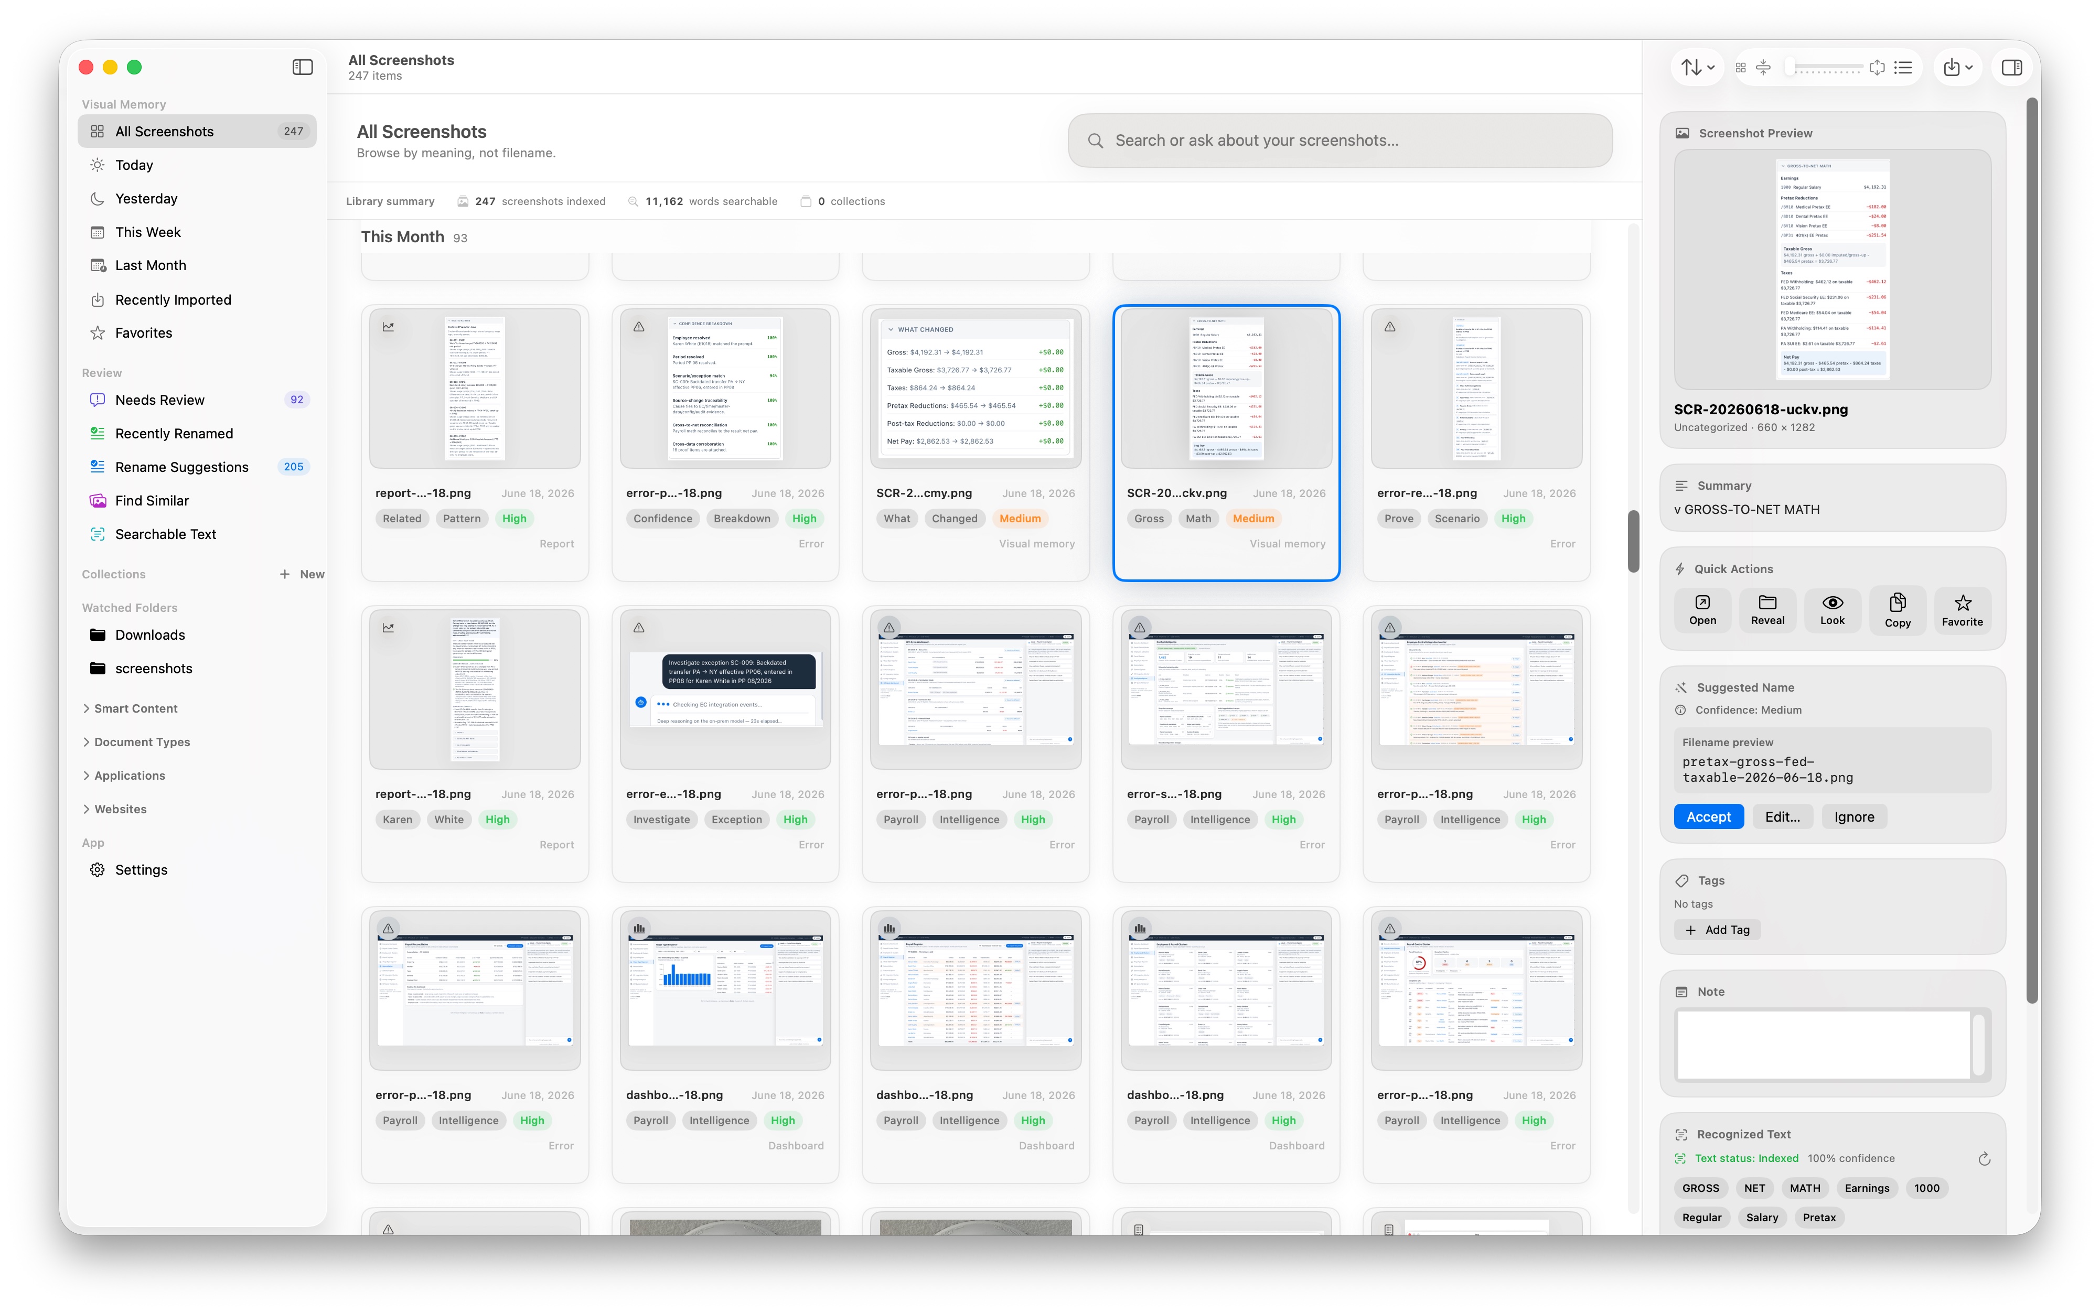The image size is (2100, 1313).
Task: Open Favorites in sidebar
Action: click(x=197, y=332)
